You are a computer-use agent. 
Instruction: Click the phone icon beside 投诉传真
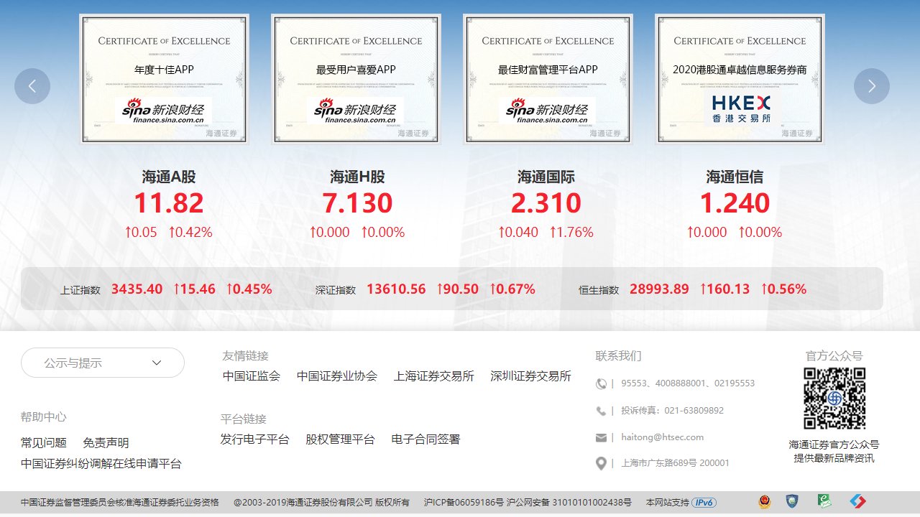(601, 411)
